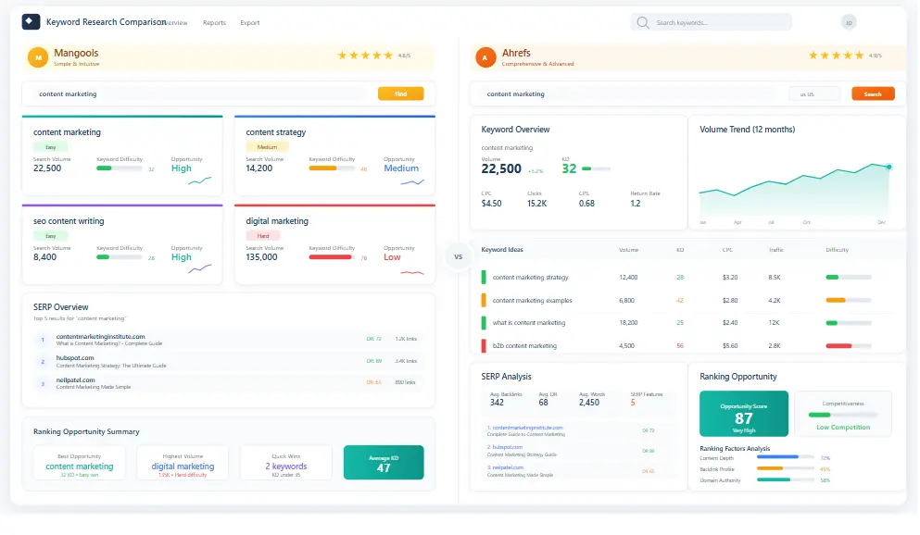This screenshot has height=535, width=920.
Task: Click the orange Find button
Action: click(x=400, y=93)
